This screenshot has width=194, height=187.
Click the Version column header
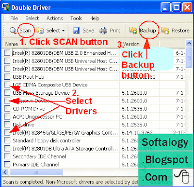tap(131, 44)
